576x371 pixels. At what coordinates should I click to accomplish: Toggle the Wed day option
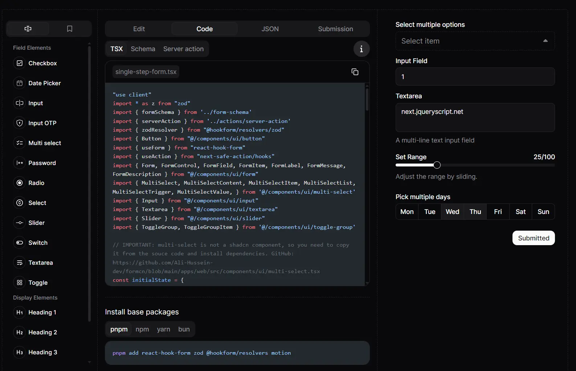click(452, 212)
